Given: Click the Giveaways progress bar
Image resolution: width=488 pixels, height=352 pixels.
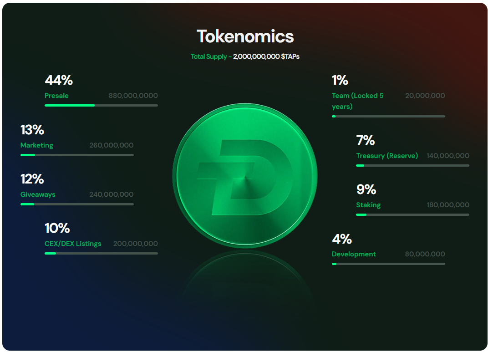Looking at the screenshot, I should (77, 204).
